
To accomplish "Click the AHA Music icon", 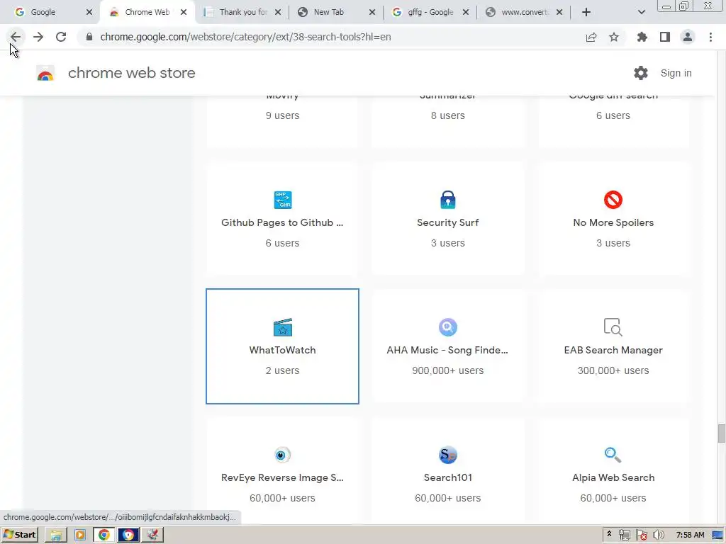I will click(x=448, y=327).
